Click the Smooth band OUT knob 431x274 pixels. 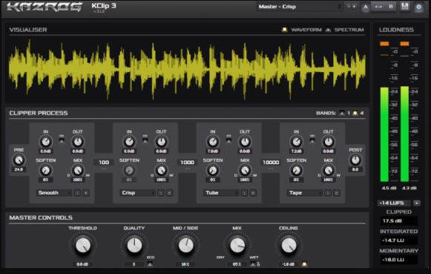(x=78, y=142)
